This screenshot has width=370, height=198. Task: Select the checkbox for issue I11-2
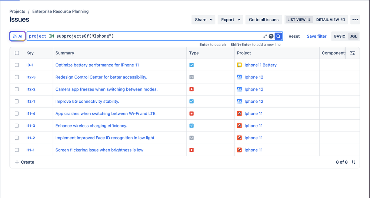pos(17,138)
